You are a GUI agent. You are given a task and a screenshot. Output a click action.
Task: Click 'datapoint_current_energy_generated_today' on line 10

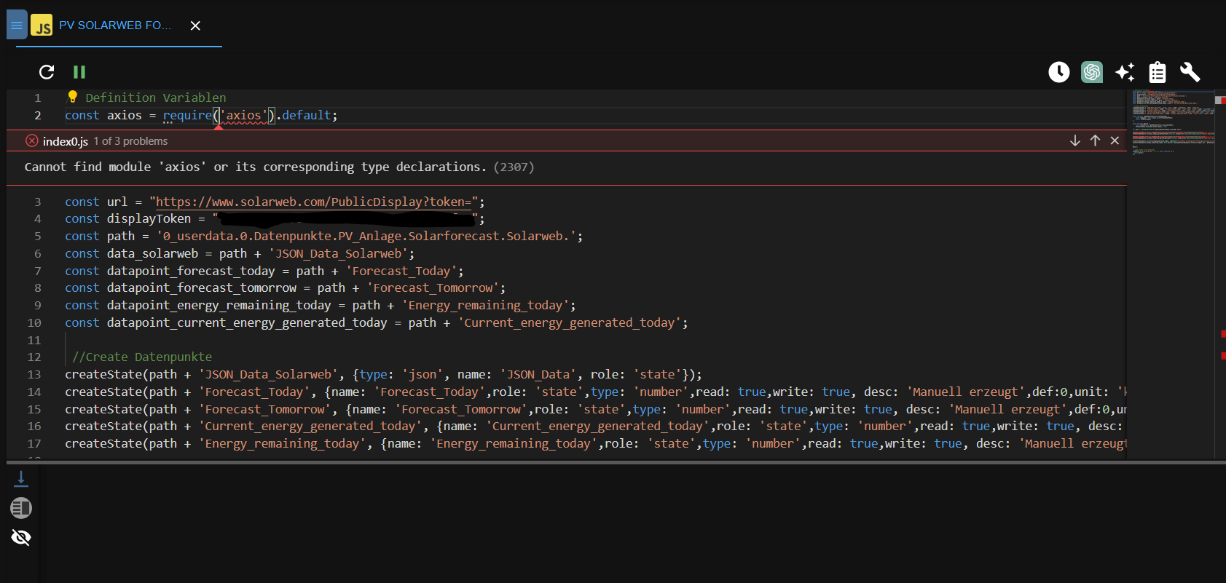click(247, 322)
